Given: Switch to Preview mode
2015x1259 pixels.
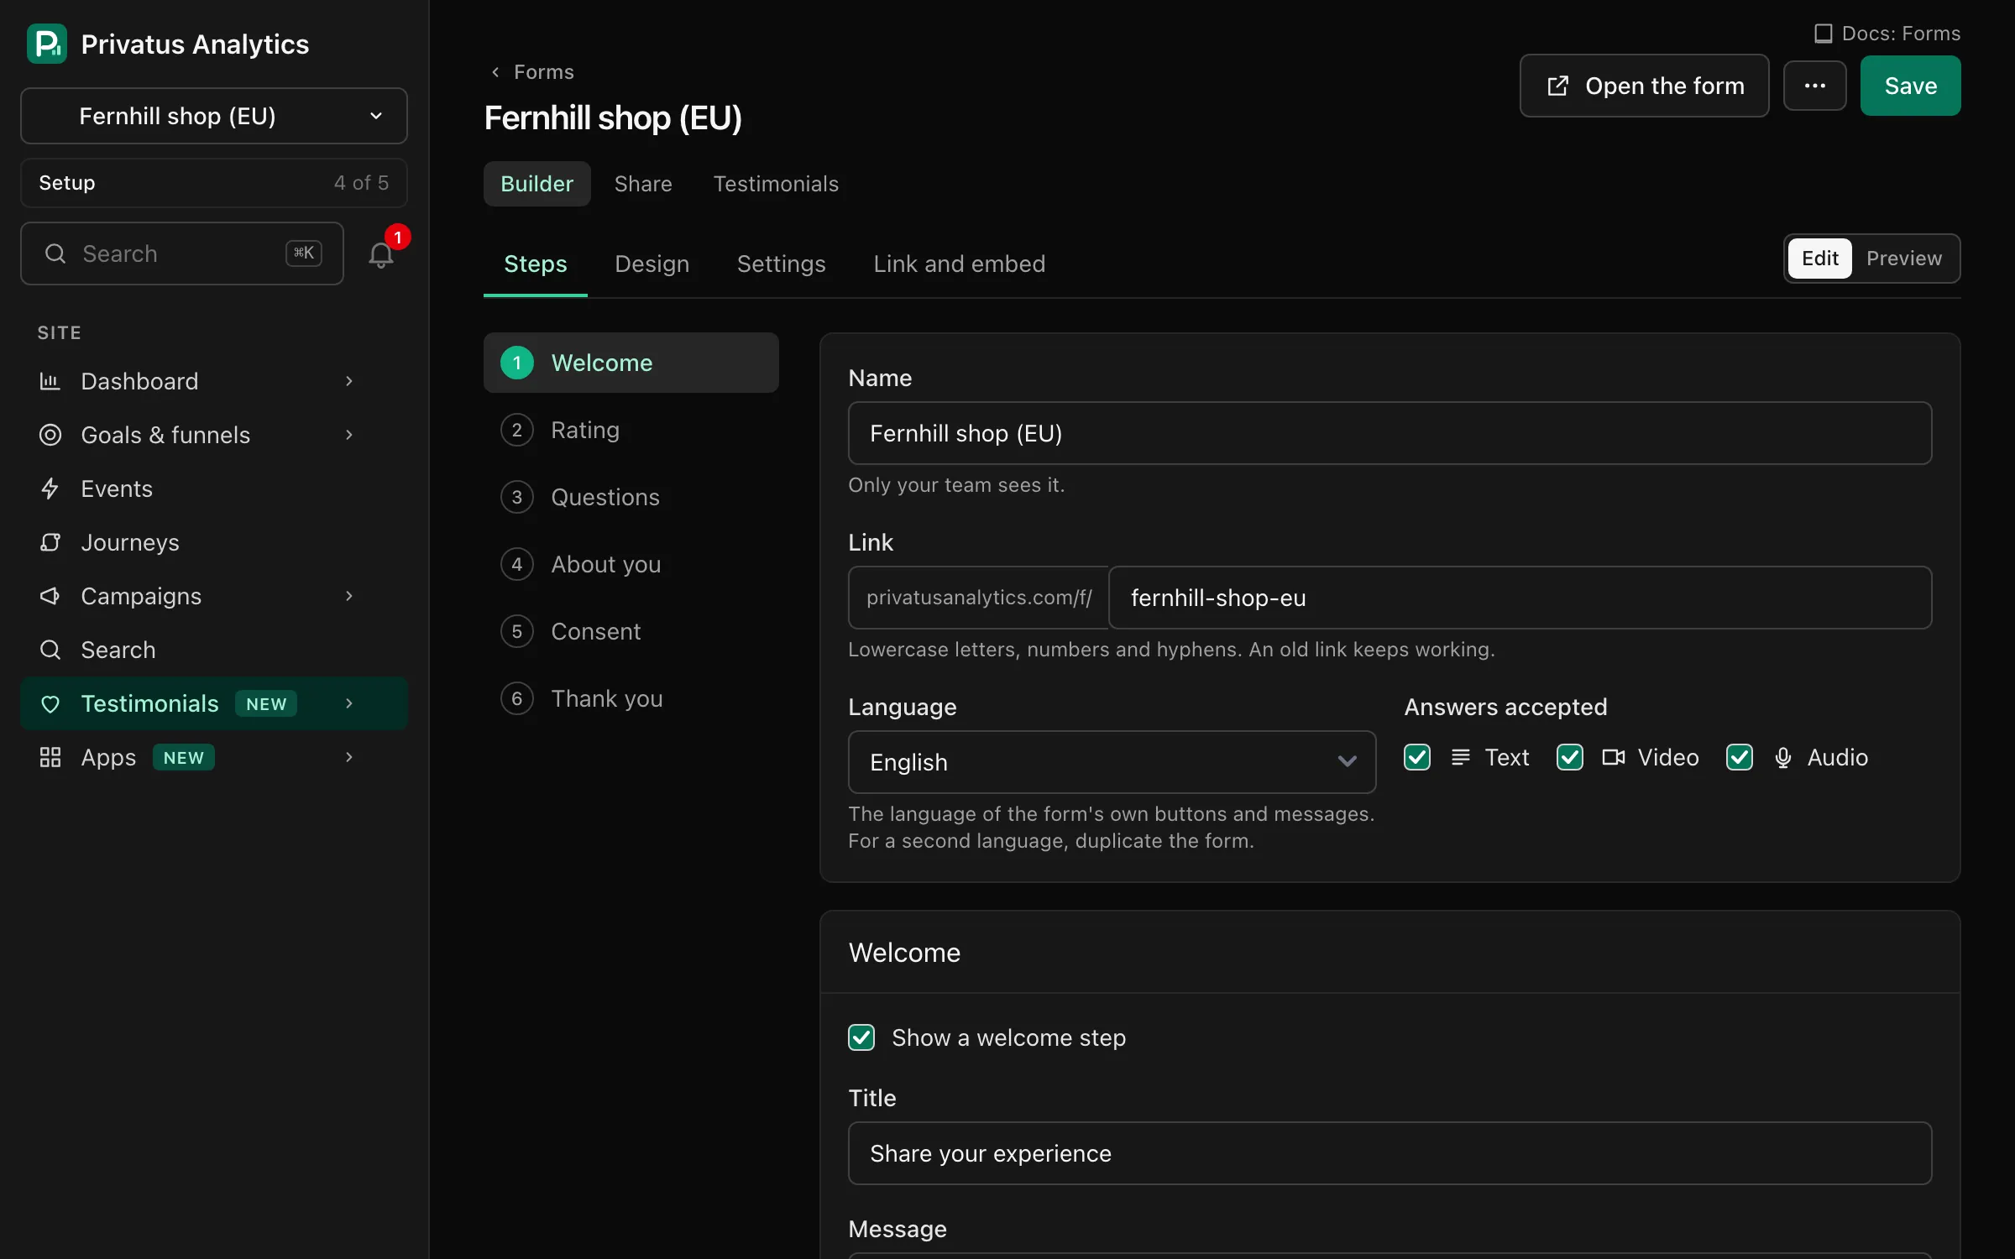Looking at the screenshot, I should (1903, 259).
